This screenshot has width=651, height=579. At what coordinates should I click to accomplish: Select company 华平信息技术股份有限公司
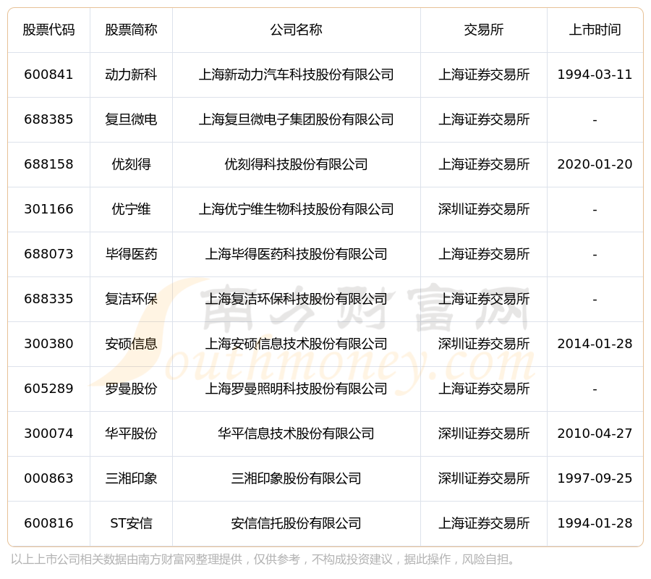click(296, 434)
